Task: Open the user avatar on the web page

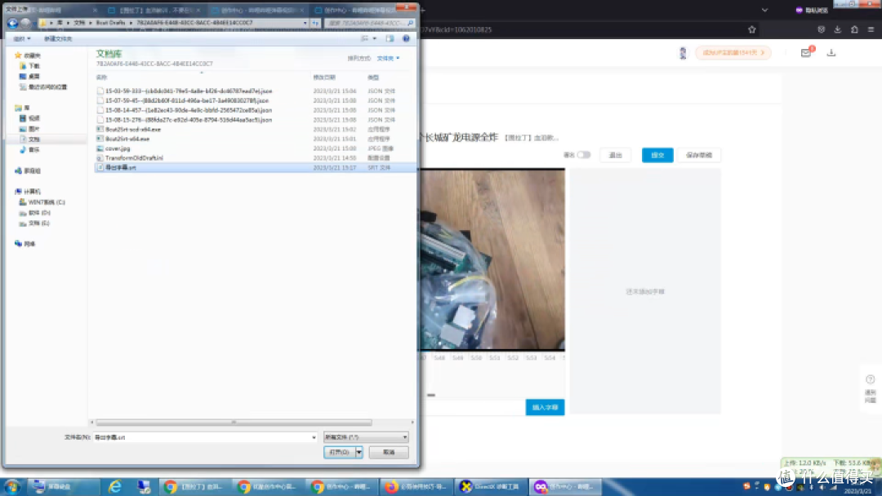Action: [683, 53]
